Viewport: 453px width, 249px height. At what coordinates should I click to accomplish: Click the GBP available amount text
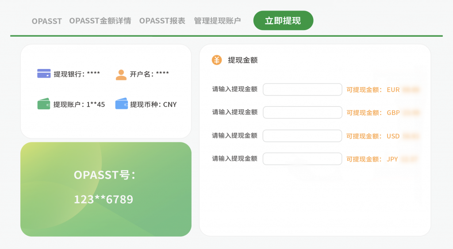383,113
